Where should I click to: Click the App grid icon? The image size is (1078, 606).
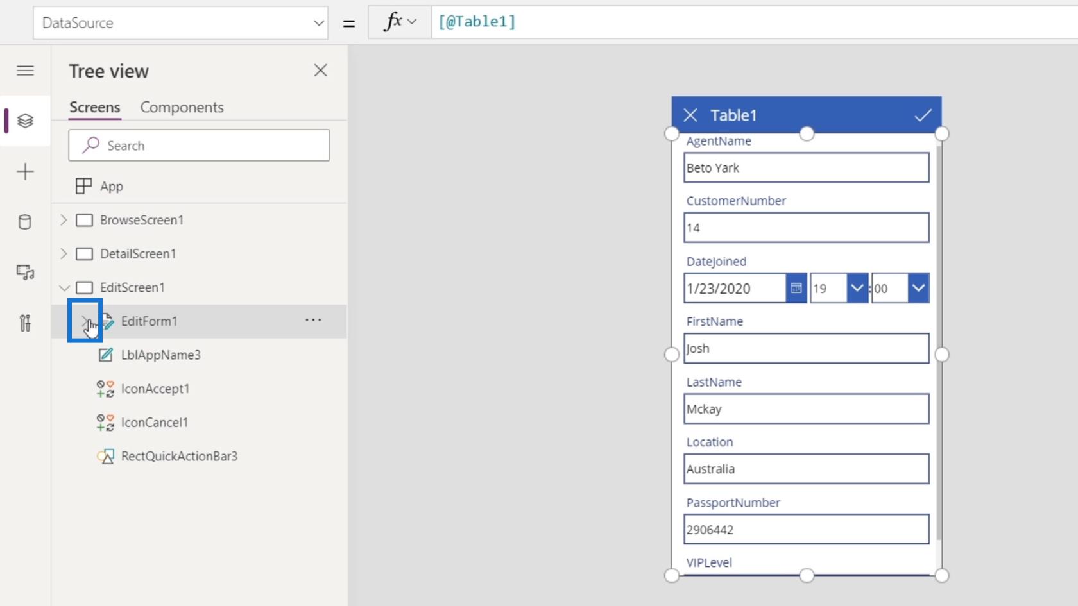(x=83, y=186)
